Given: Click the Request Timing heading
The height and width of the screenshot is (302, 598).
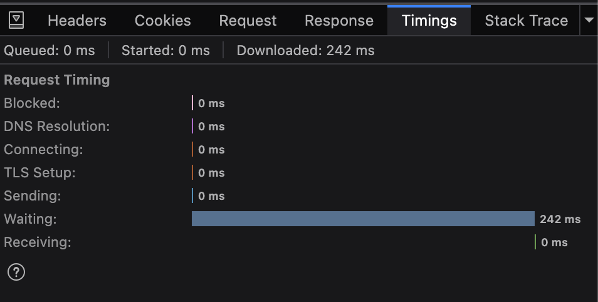Looking at the screenshot, I should (57, 80).
